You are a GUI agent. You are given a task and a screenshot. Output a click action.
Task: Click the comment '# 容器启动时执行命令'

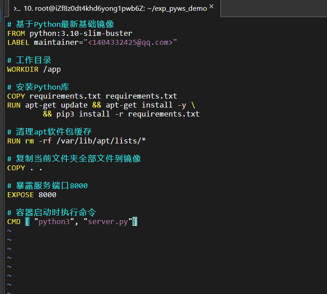(x=52, y=212)
